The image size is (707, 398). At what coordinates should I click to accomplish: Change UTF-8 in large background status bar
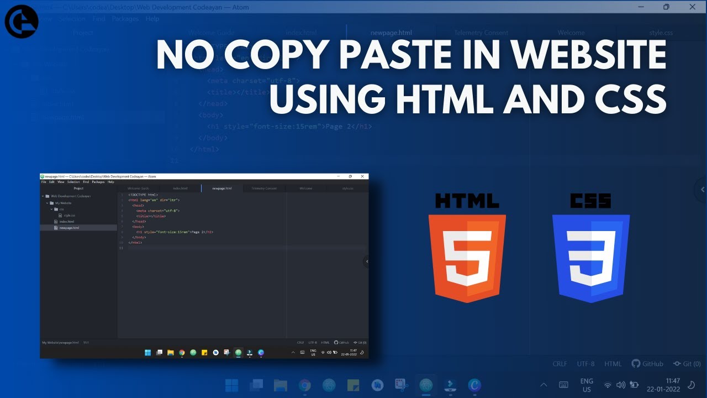point(586,364)
